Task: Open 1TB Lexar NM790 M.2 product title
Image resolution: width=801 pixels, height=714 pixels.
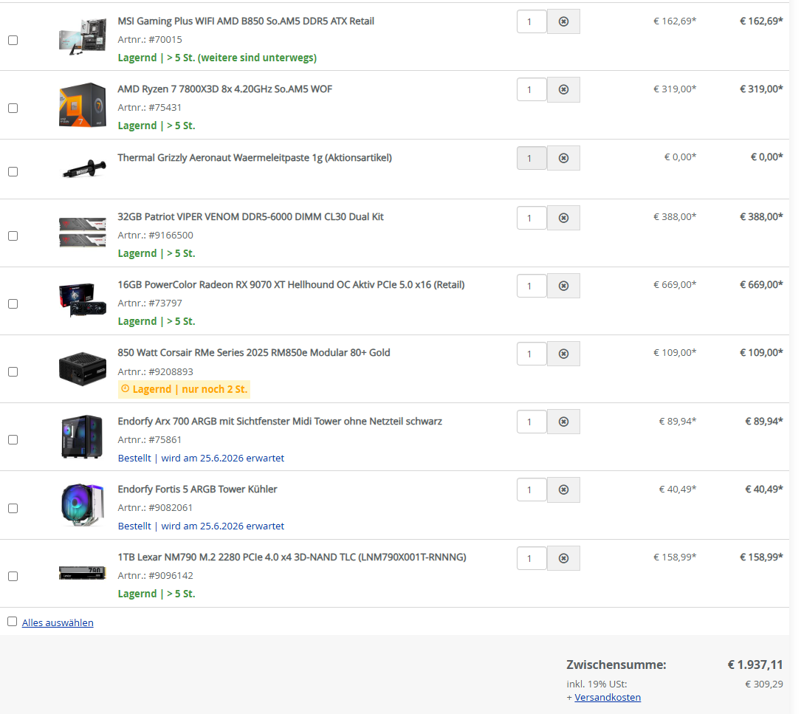Action: pyautogui.click(x=292, y=557)
